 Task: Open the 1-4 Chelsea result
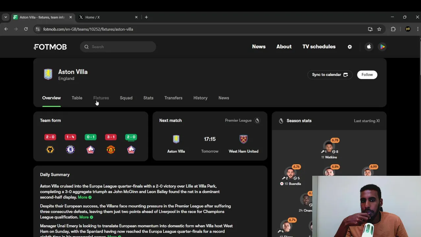(x=70, y=137)
